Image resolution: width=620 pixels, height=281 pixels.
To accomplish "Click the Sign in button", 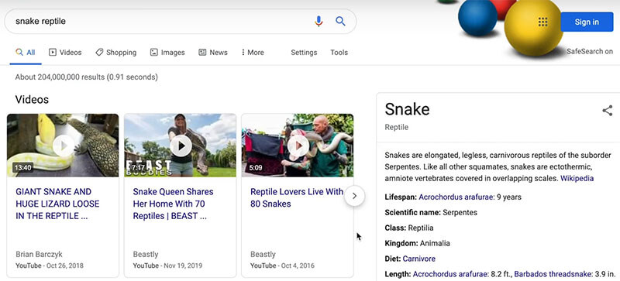I will (587, 22).
